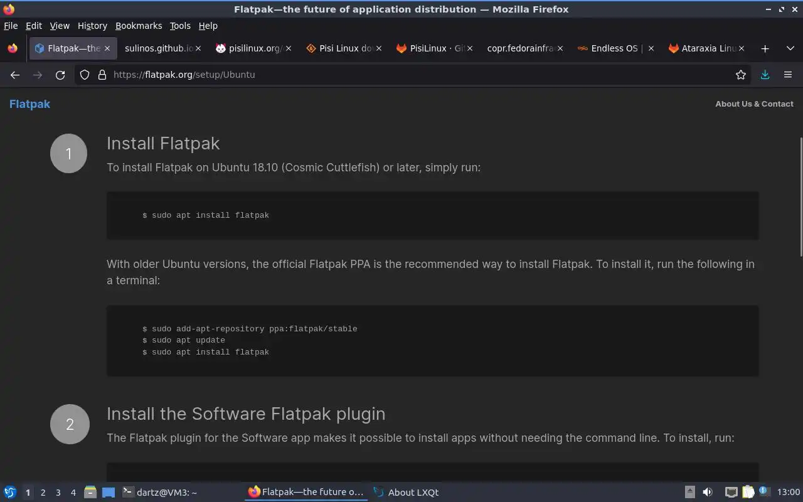Open the Firefox hamburger application menu
Screen dimensions: 803x502
[788, 75]
